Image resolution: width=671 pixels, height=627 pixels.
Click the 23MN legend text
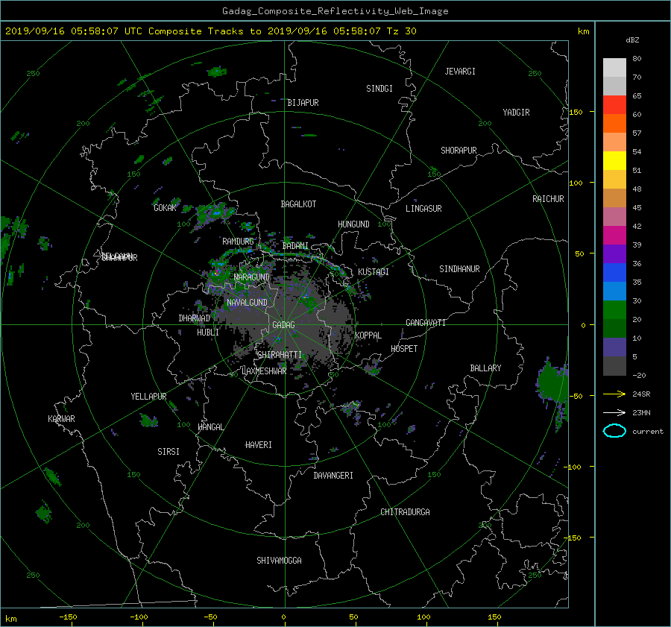[641, 413]
